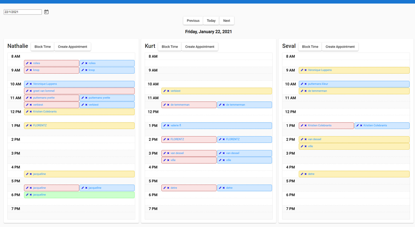Delete x on Nathalie's red verbiest appointment
Viewport: 415px width, 227px height.
point(31,105)
